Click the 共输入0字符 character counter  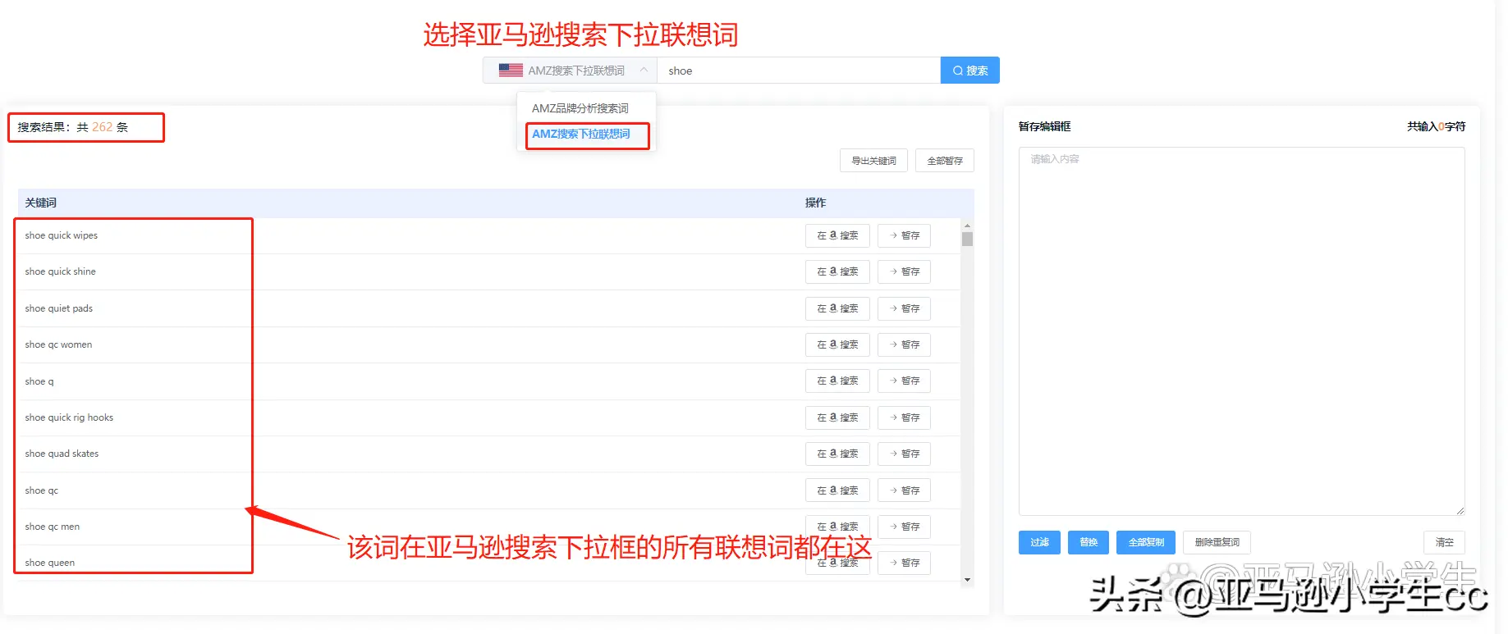coord(1436,126)
